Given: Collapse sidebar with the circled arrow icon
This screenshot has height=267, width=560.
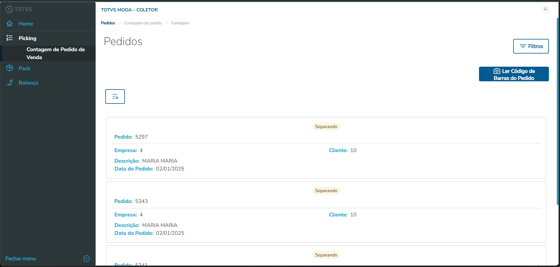Looking at the screenshot, I should coord(87,259).
